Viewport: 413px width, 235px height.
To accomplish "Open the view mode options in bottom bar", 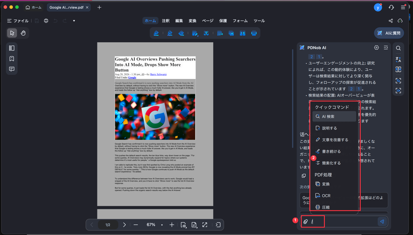I will click(184, 225).
